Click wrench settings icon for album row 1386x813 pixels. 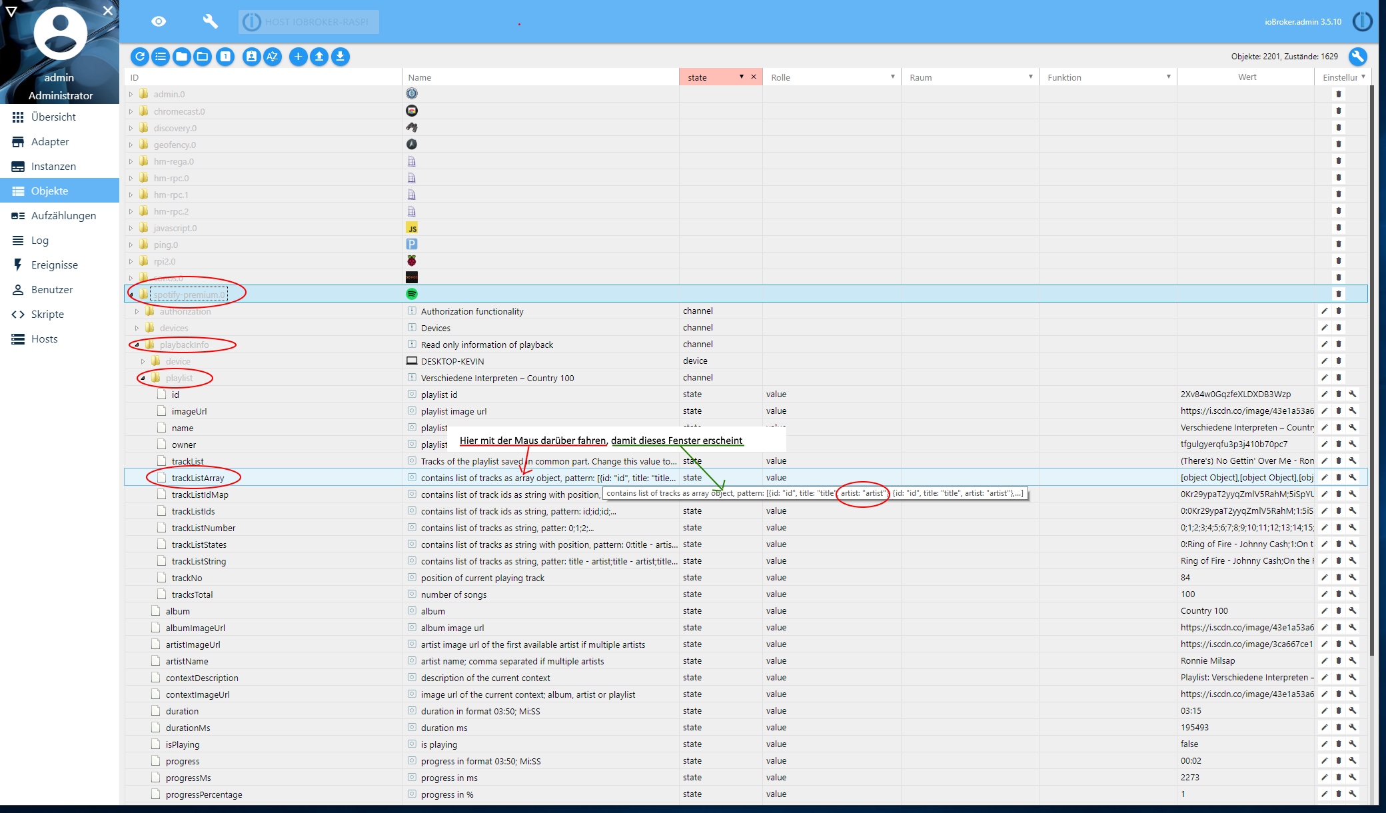click(1353, 611)
